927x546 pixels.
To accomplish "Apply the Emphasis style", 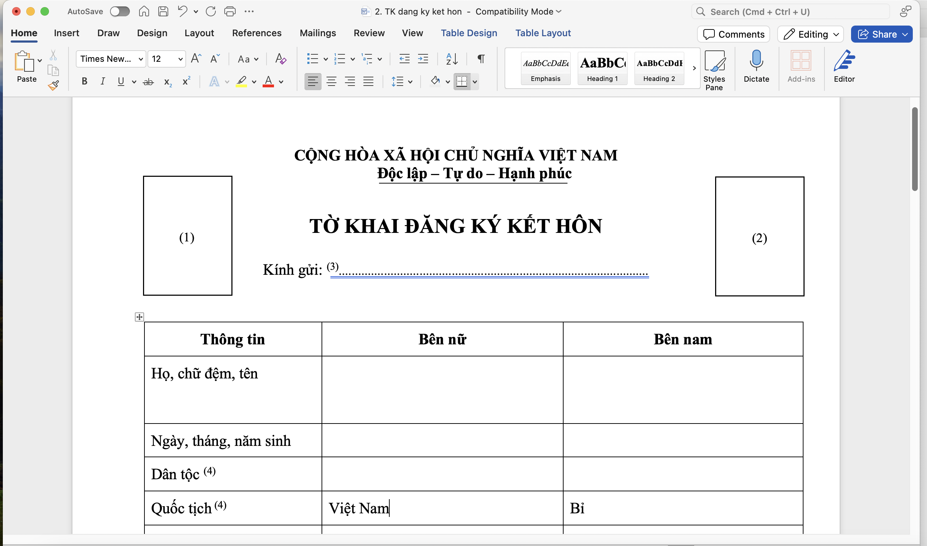I will click(x=545, y=69).
